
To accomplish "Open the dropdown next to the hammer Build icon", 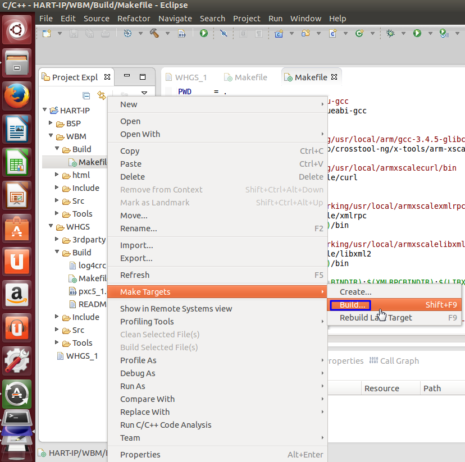I will (167, 34).
